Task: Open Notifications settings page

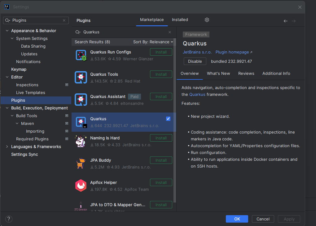Action: tap(28, 62)
